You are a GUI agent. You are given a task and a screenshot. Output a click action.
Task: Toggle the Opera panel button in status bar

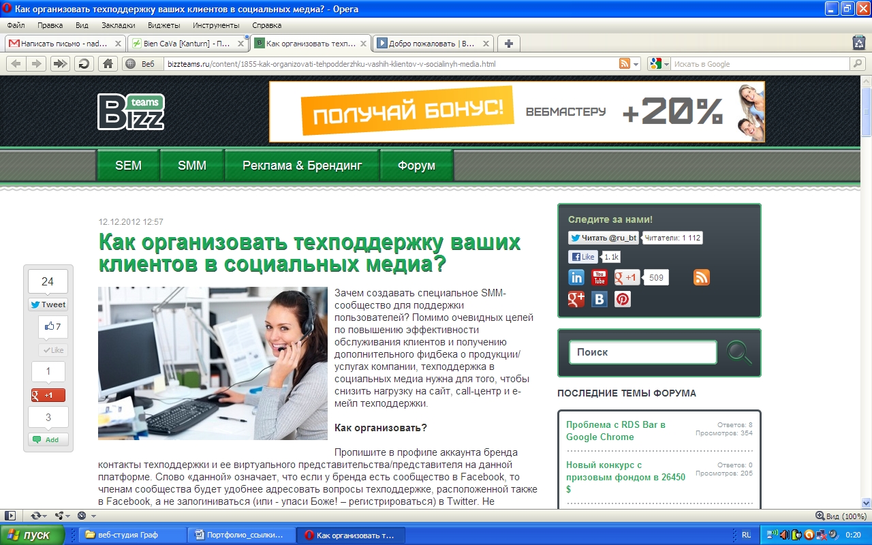coord(10,516)
